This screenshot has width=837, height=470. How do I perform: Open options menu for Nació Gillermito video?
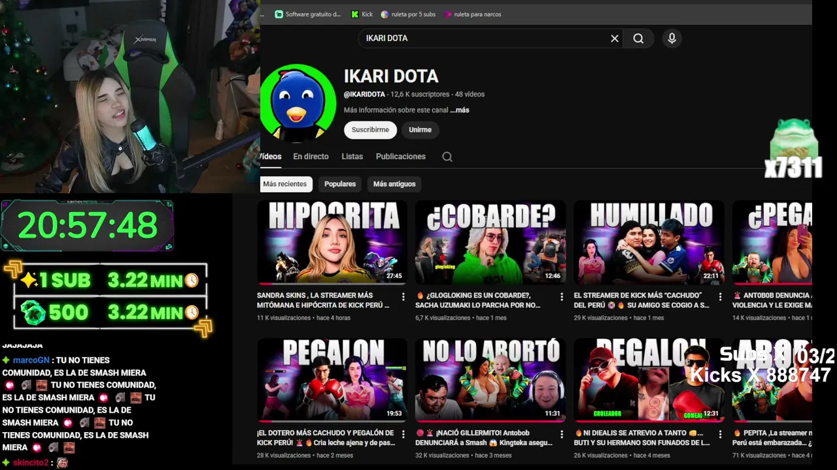[561, 435]
